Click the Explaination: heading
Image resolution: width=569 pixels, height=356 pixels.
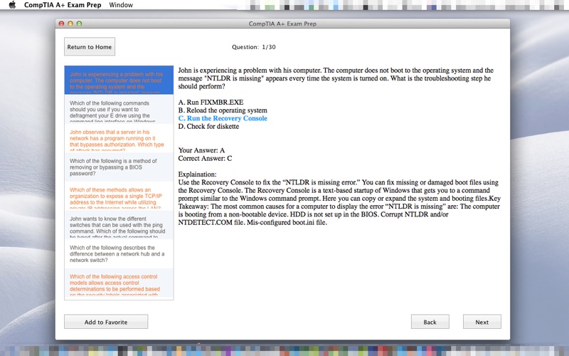coord(197,174)
